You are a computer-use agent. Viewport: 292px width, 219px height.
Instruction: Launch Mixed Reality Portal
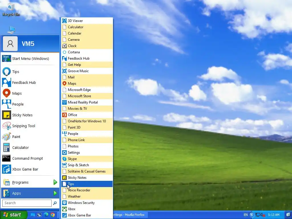[x=87, y=102]
